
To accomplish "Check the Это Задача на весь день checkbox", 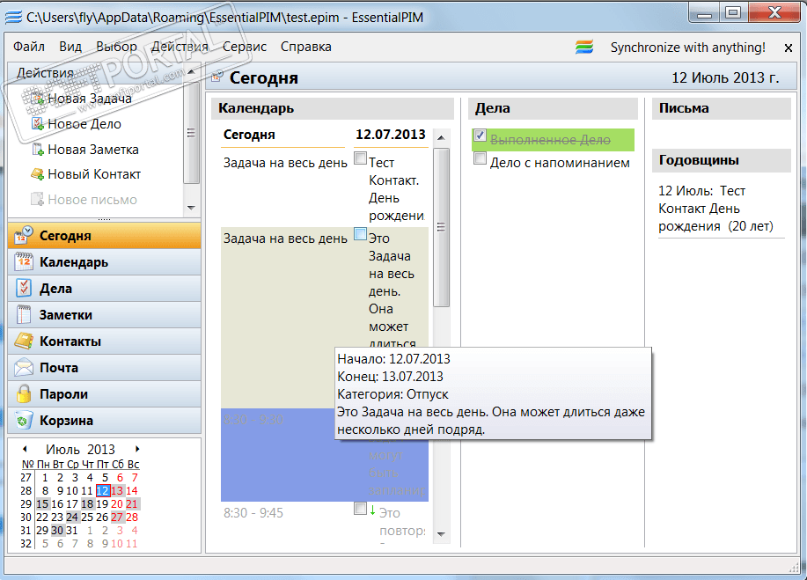I will (x=360, y=233).
